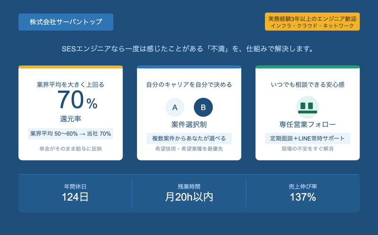Image resolution: width=378 pixels, height=235 pixels.
Task: Click the 業界平均 50〜60% → 当社 70% tag
Action: coord(70,134)
